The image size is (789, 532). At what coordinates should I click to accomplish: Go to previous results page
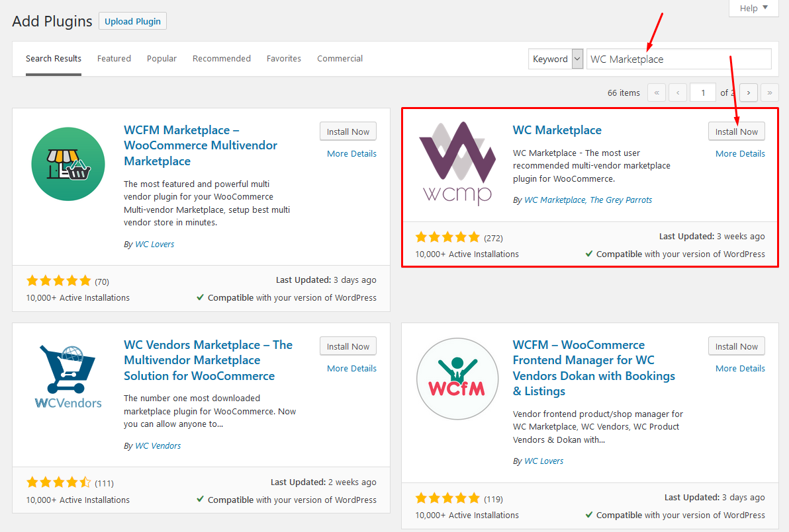(x=678, y=93)
